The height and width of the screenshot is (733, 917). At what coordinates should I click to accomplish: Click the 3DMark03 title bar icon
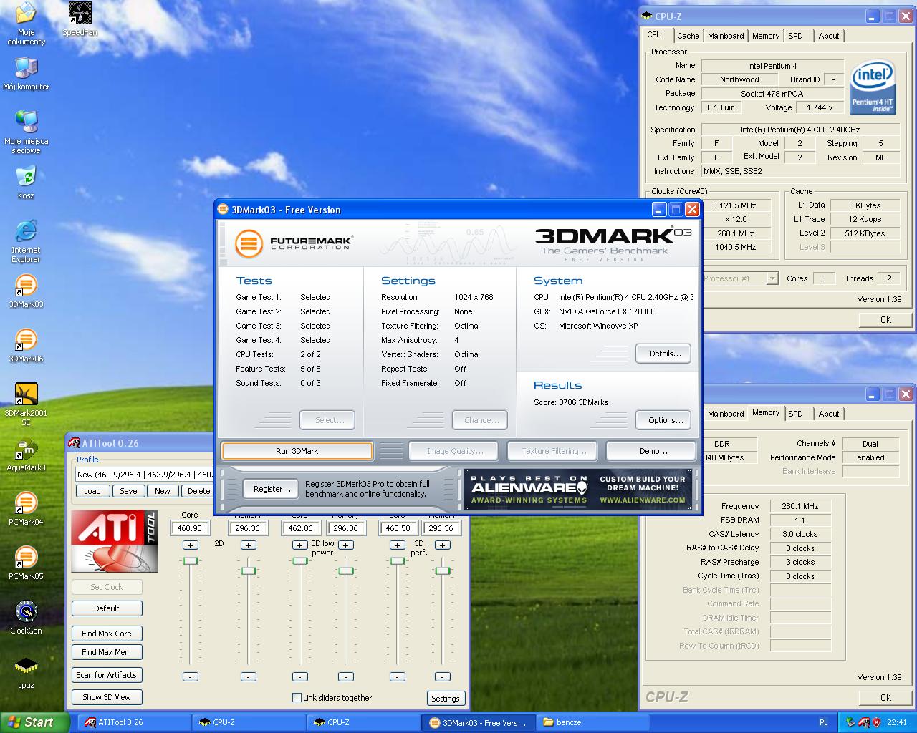click(224, 210)
